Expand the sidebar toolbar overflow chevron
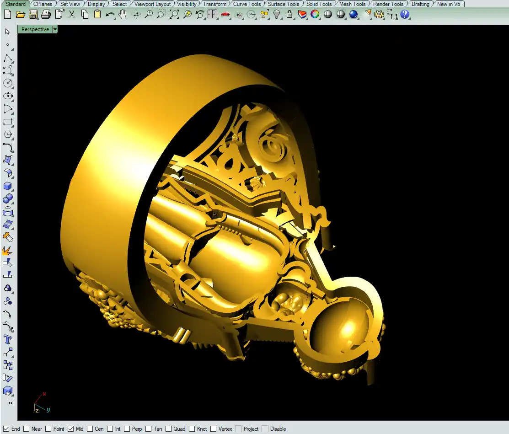The image size is (509, 434). [10, 403]
